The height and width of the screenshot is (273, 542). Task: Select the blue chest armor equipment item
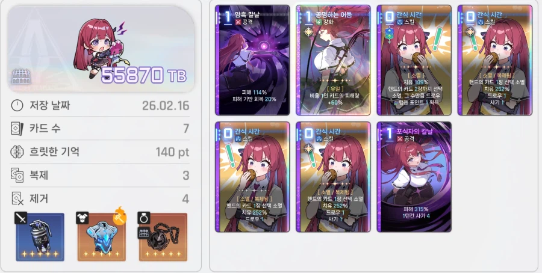point(101,237)
